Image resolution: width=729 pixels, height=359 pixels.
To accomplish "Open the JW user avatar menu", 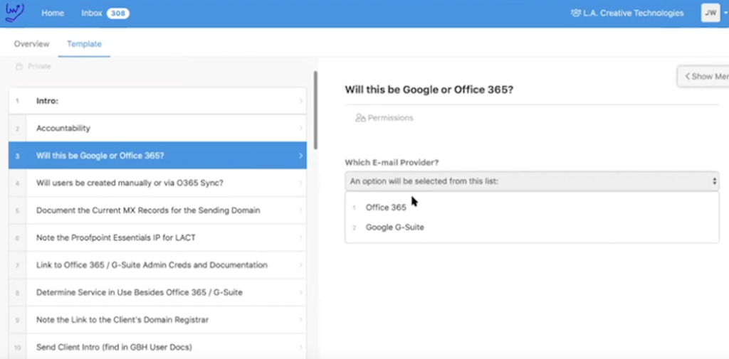I will (x=710, y=13).
